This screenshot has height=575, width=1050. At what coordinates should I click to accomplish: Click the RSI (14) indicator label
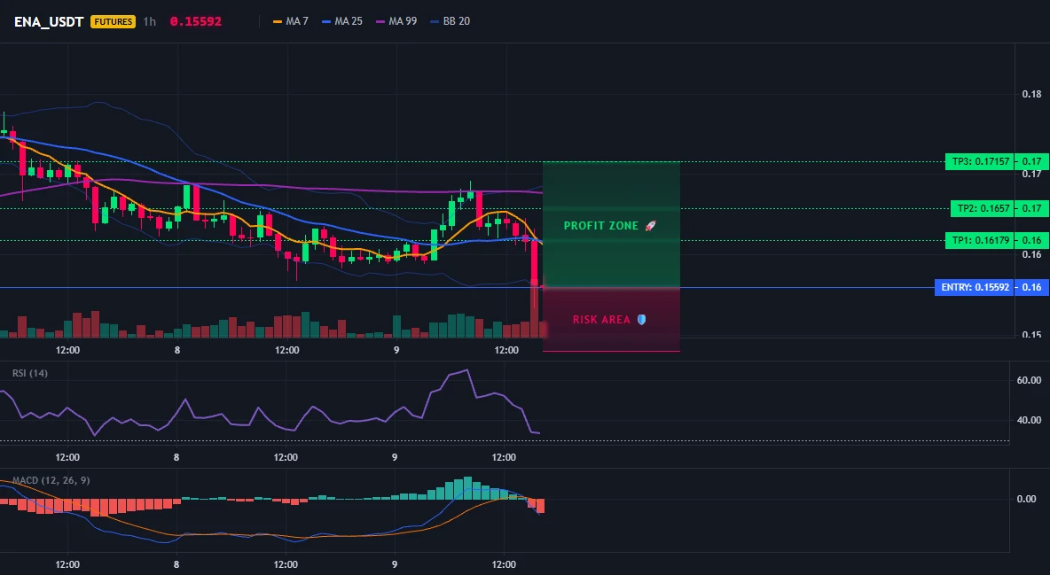[x=30, y=373]
